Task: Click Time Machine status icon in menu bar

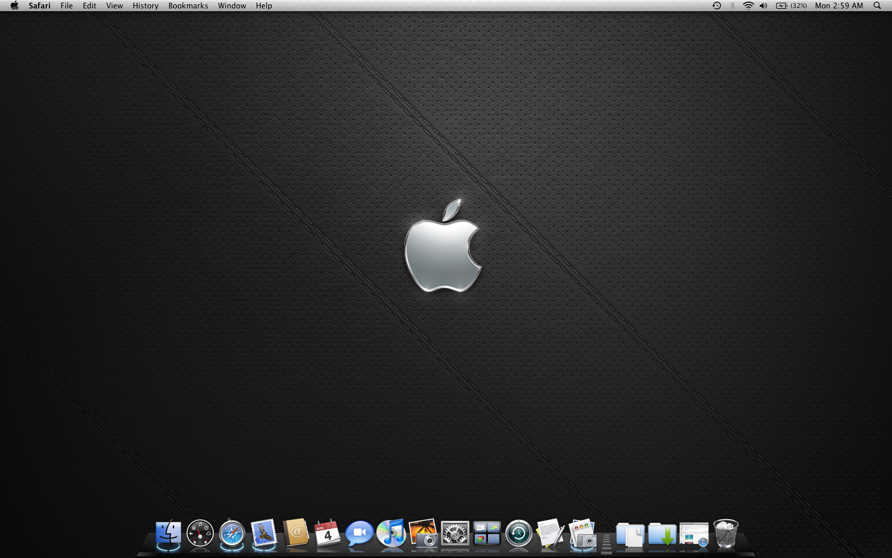Action: coord(717,6)
